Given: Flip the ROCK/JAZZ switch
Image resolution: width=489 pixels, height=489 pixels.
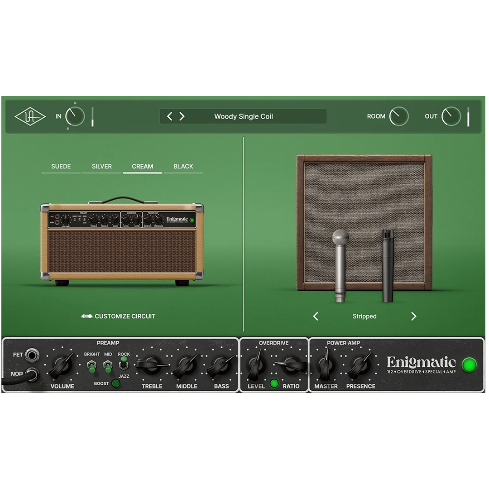Looking at the screenshot, I should (124, 363).
